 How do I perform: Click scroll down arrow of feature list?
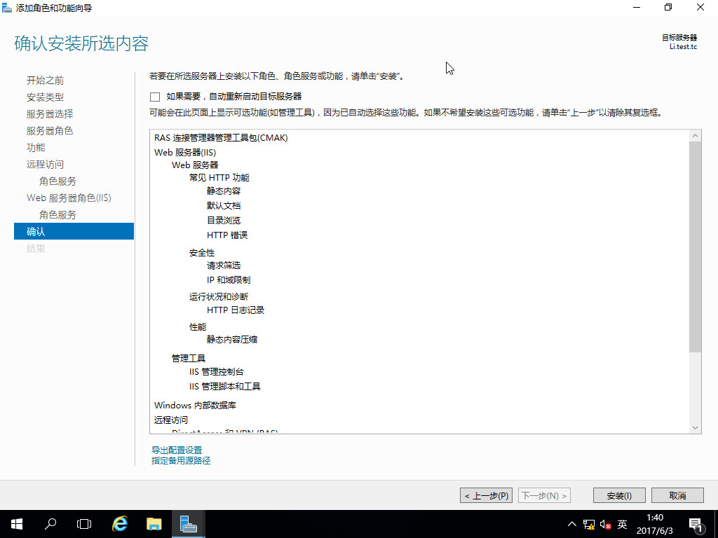[x=695, y=428]
